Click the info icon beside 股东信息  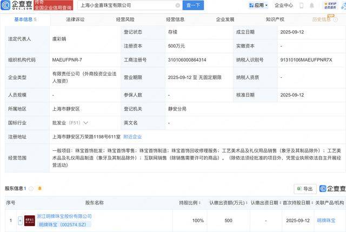click(x=31, y=189)
